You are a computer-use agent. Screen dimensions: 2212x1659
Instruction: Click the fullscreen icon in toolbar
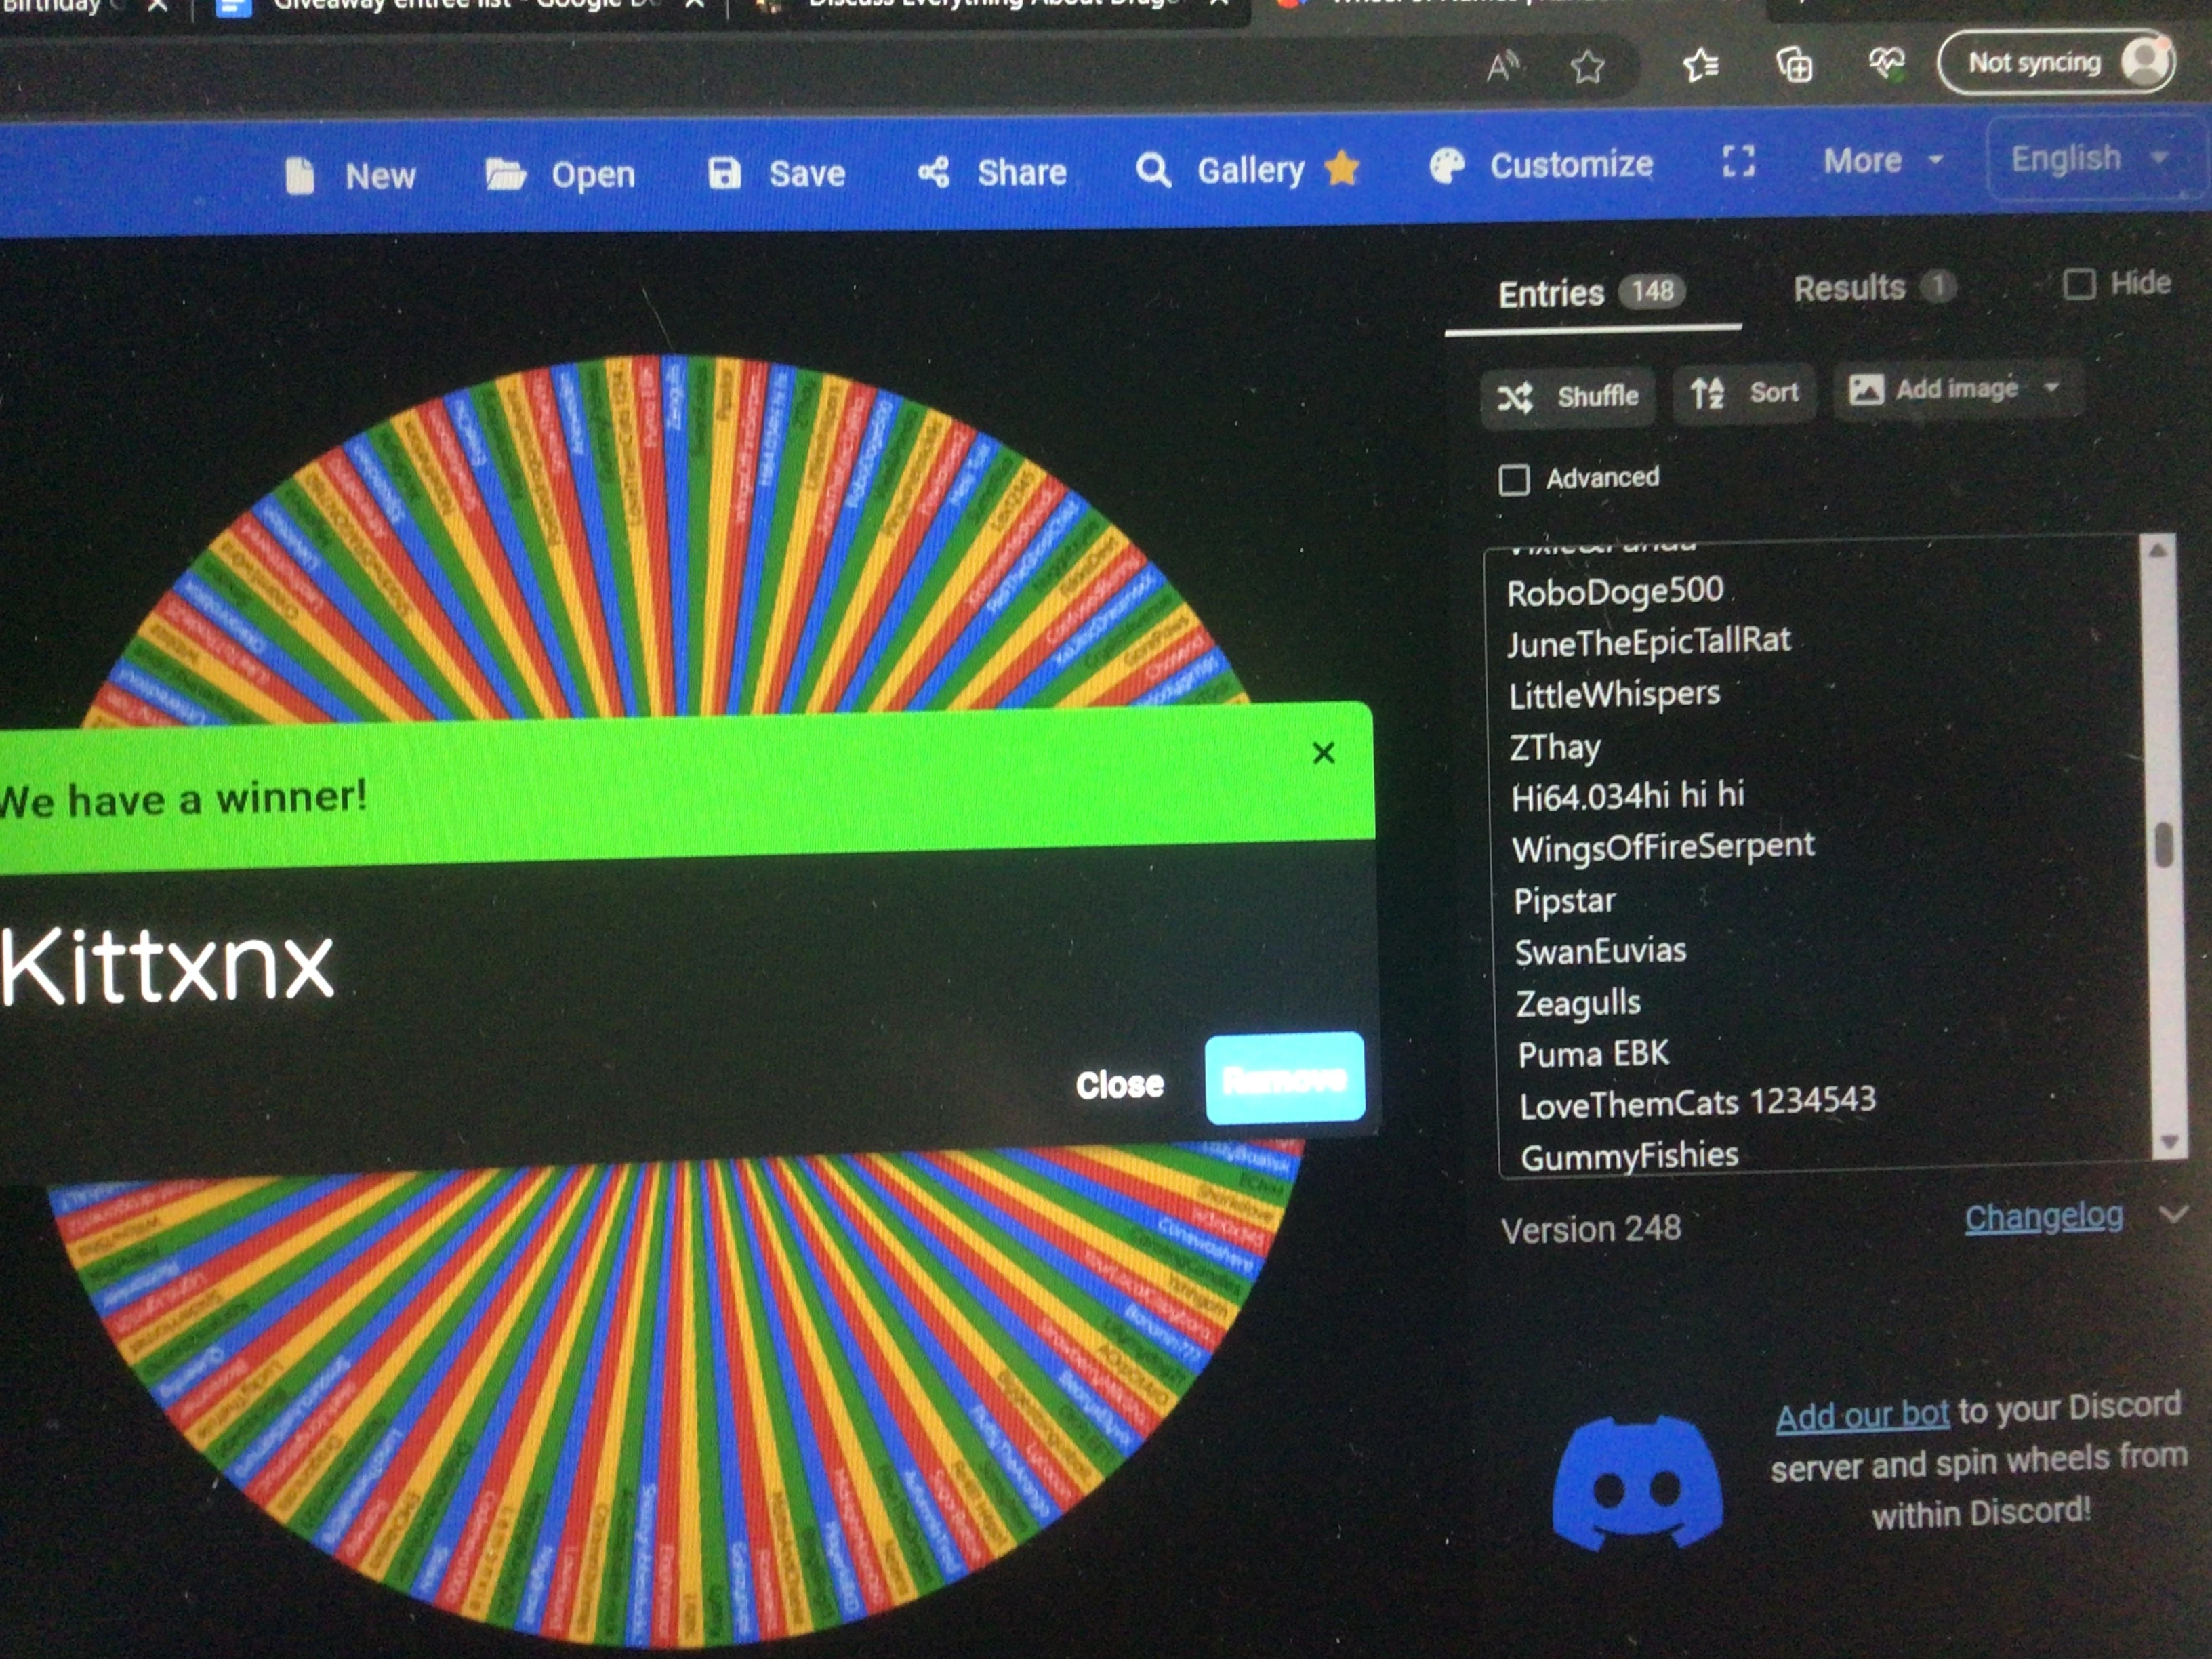pos(1738,162)
